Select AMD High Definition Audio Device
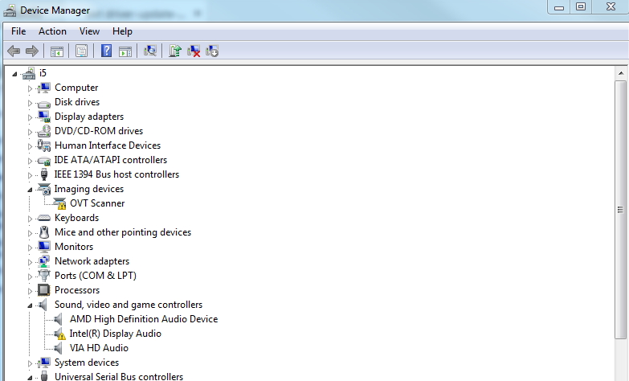Viewport: 629px width, 381px height. pos(144,319)
